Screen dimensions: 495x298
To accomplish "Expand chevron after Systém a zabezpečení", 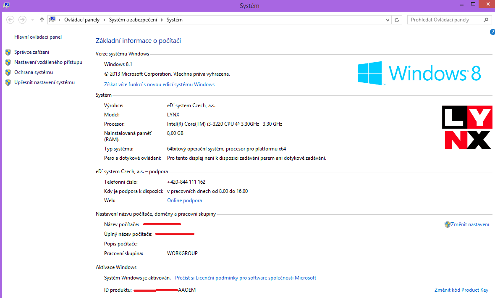I will [x=162, y=20].
